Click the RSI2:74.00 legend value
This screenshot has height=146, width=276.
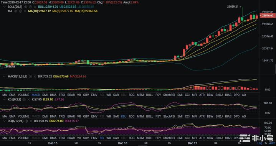(56, 121)
